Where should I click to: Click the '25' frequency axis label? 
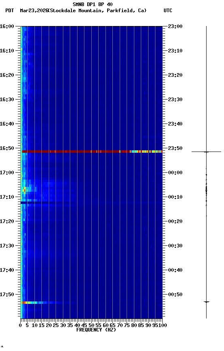pos(56,326)
